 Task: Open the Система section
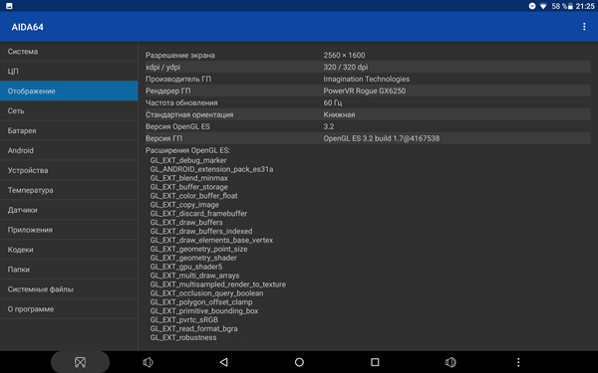click(69, 52)
